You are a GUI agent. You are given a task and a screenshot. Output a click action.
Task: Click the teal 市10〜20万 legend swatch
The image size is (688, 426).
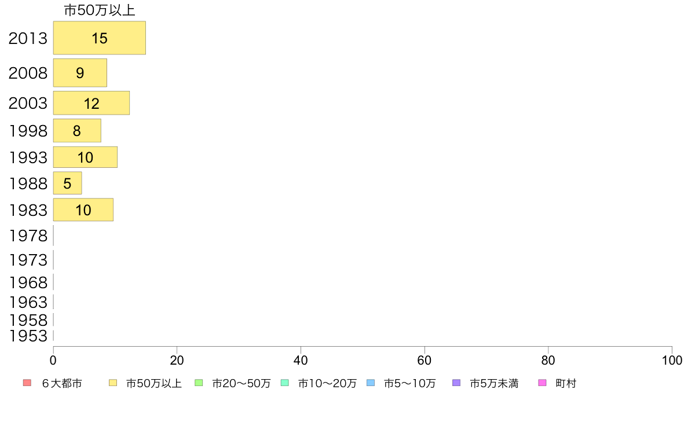pos(284,383)
